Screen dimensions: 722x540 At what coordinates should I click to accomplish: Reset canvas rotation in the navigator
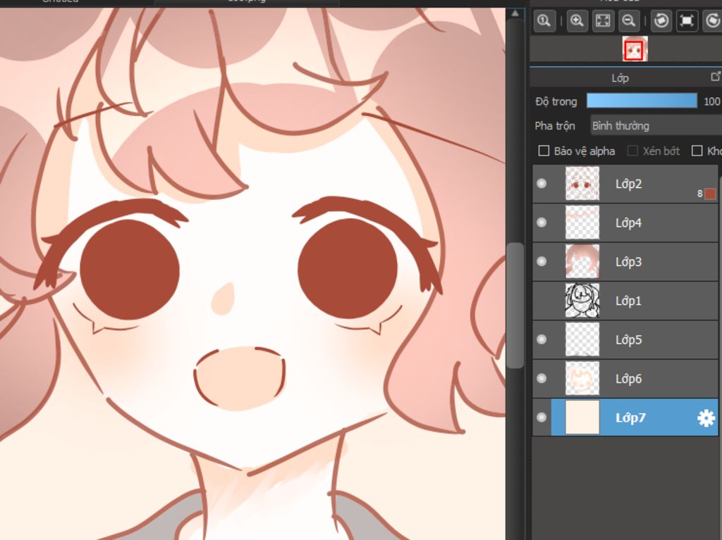pyautogui.click(x=687, y=20)
